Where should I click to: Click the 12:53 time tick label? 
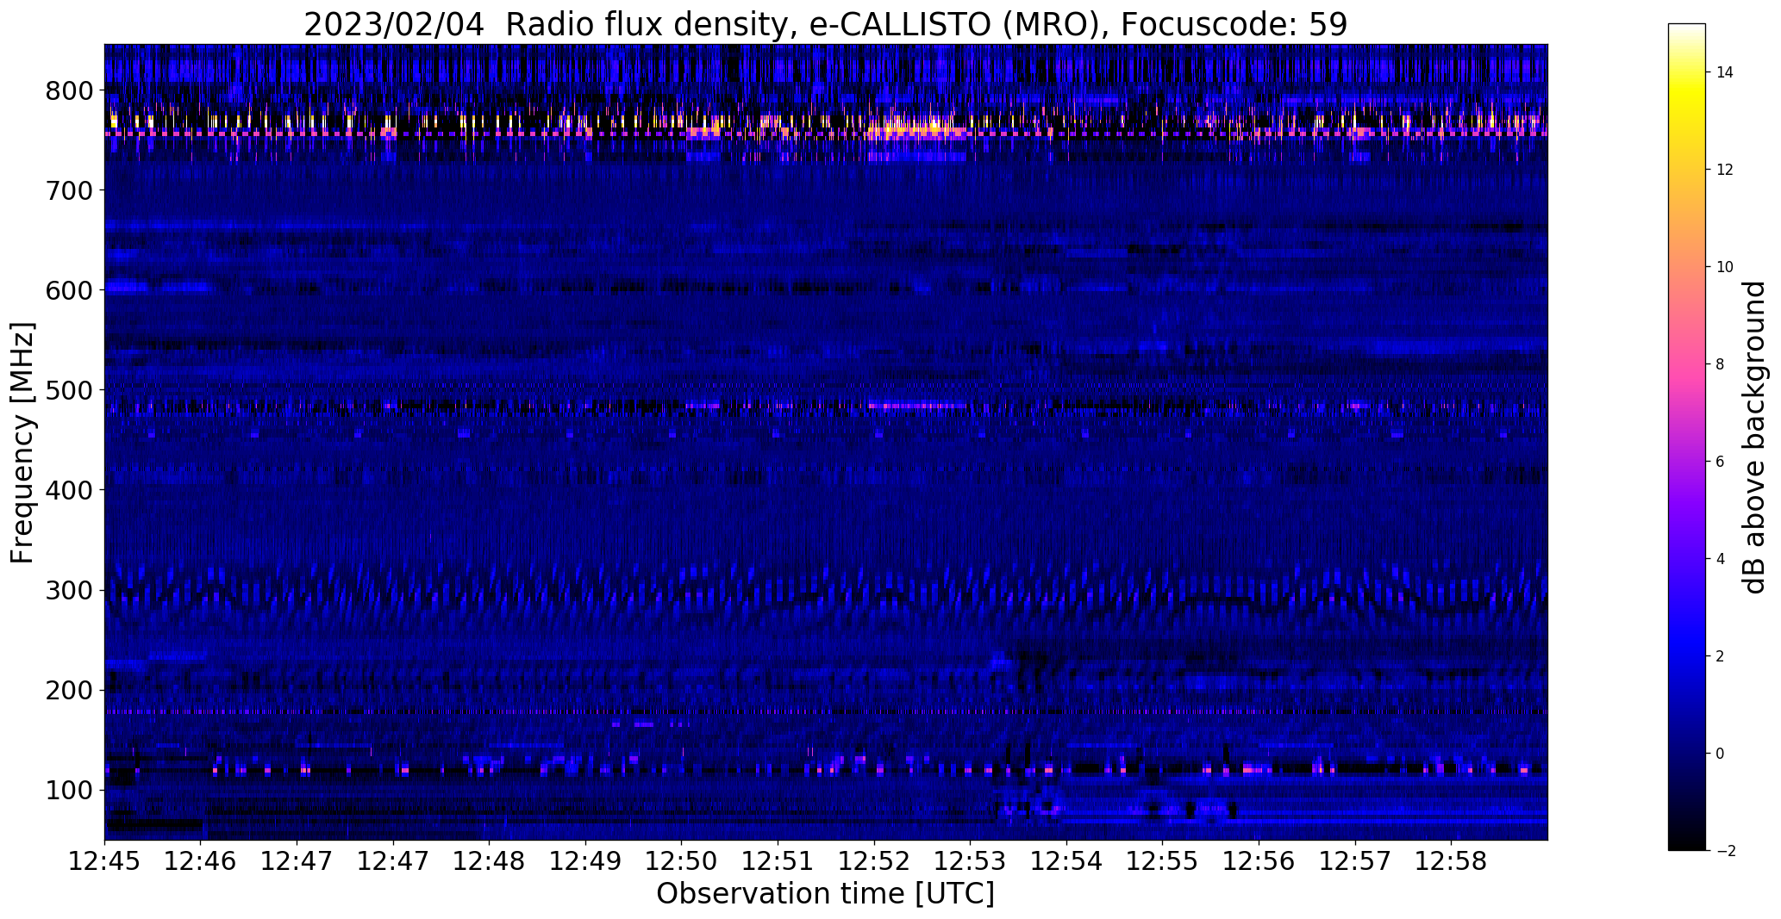970,861
